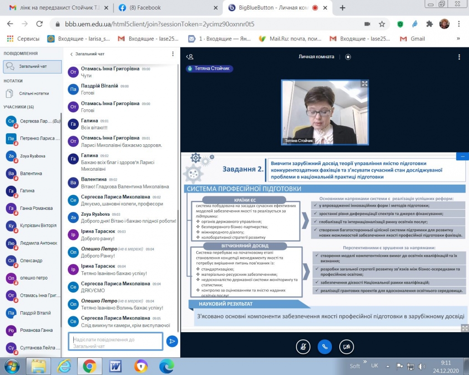The width and height of the screenshot is (469, 375).
Task: Minimize the presentation with blue minus button
Action: (x=463, y=157)
